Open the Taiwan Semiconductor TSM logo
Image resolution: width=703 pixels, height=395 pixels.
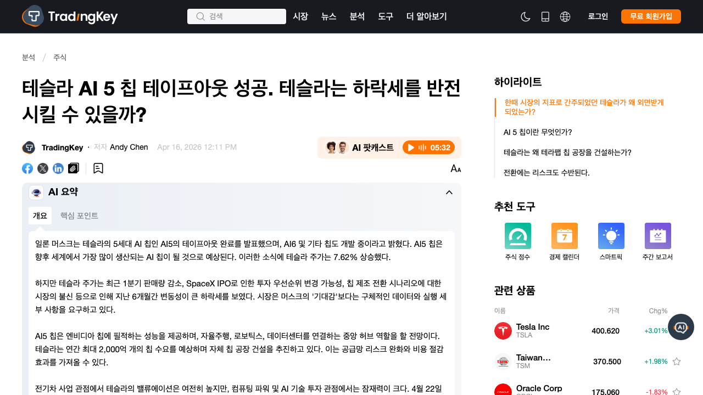tap(503, 362)
